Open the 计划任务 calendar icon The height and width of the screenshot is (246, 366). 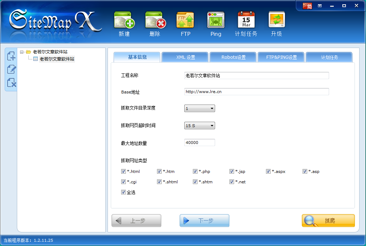[x=246, y=20]
